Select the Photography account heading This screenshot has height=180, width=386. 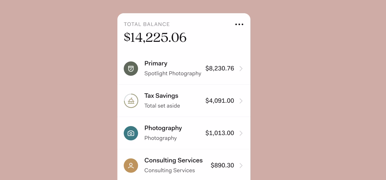pos(163,128)
